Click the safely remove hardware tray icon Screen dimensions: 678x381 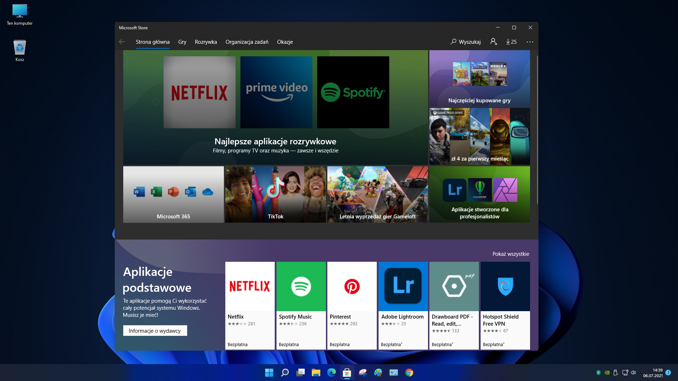click(615, 373)
